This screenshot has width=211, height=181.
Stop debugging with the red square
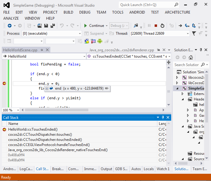[x=156, y=26]
